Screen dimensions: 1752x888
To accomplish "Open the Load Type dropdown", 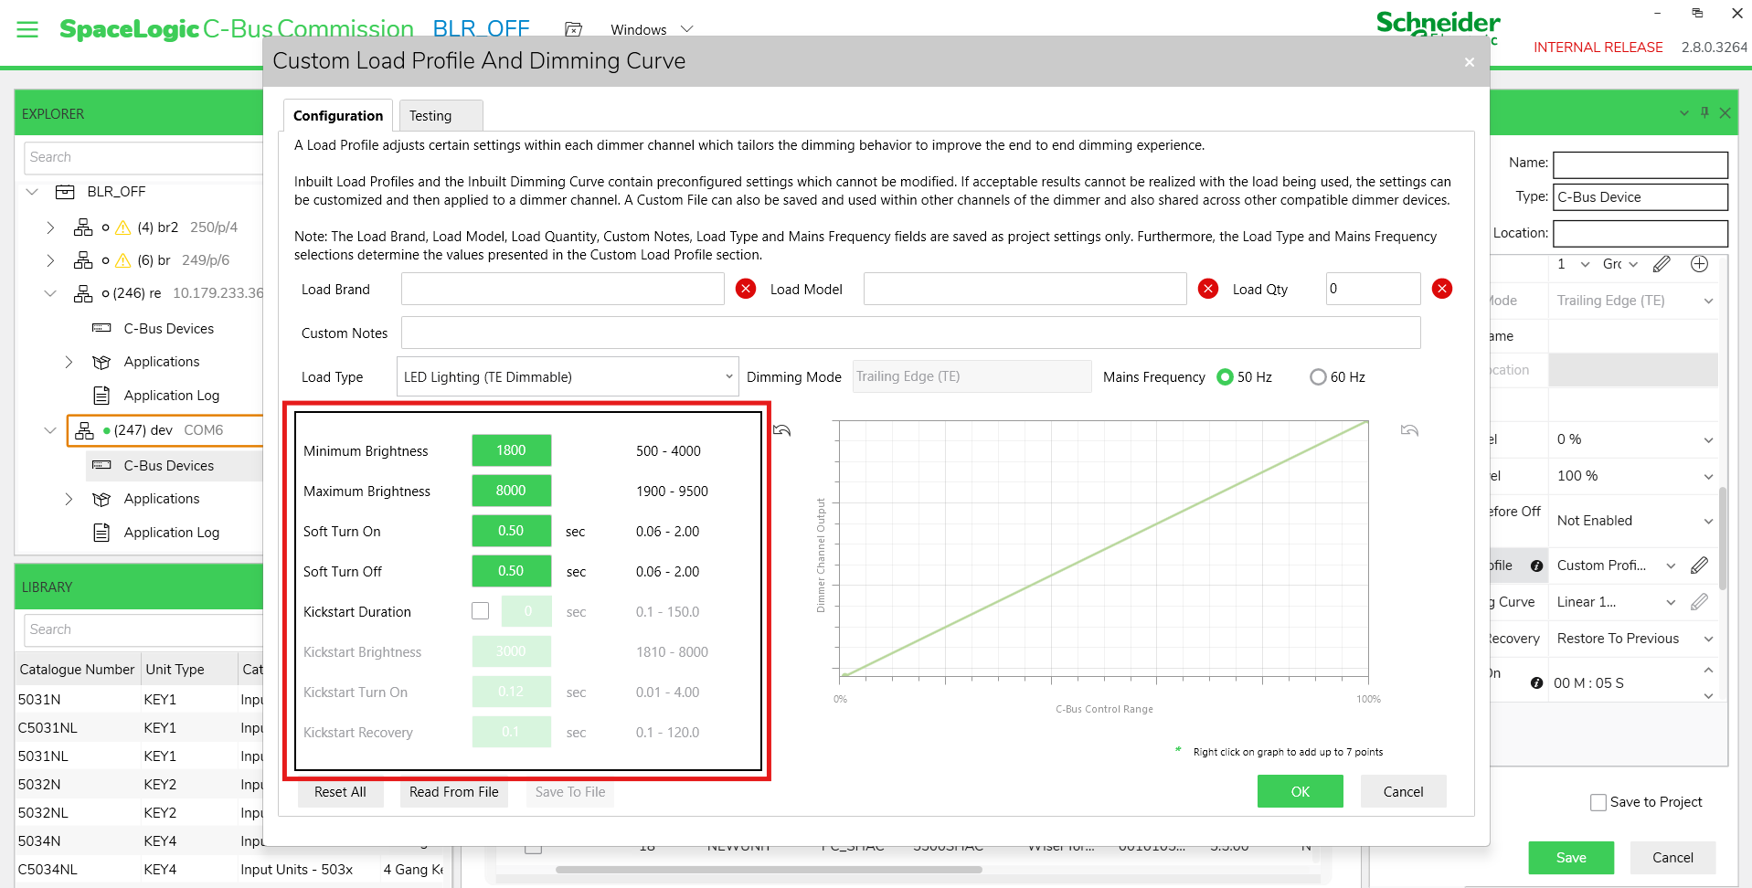I will click(568, 376).
